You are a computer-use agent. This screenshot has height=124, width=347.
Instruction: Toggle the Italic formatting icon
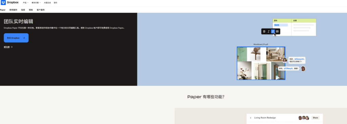tap(268, 31)
